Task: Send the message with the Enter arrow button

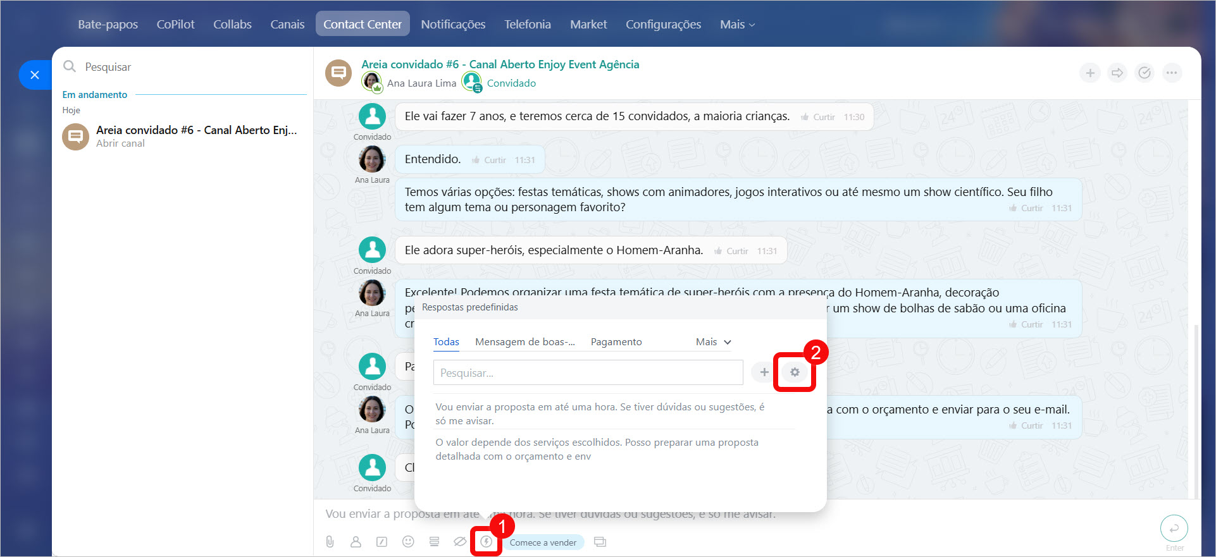Action: coord(1174,529)
